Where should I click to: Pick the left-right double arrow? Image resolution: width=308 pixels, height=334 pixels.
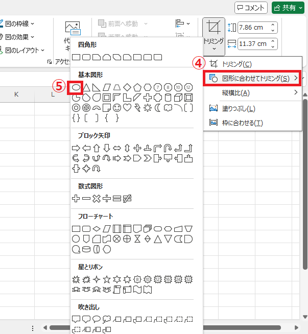117,148
